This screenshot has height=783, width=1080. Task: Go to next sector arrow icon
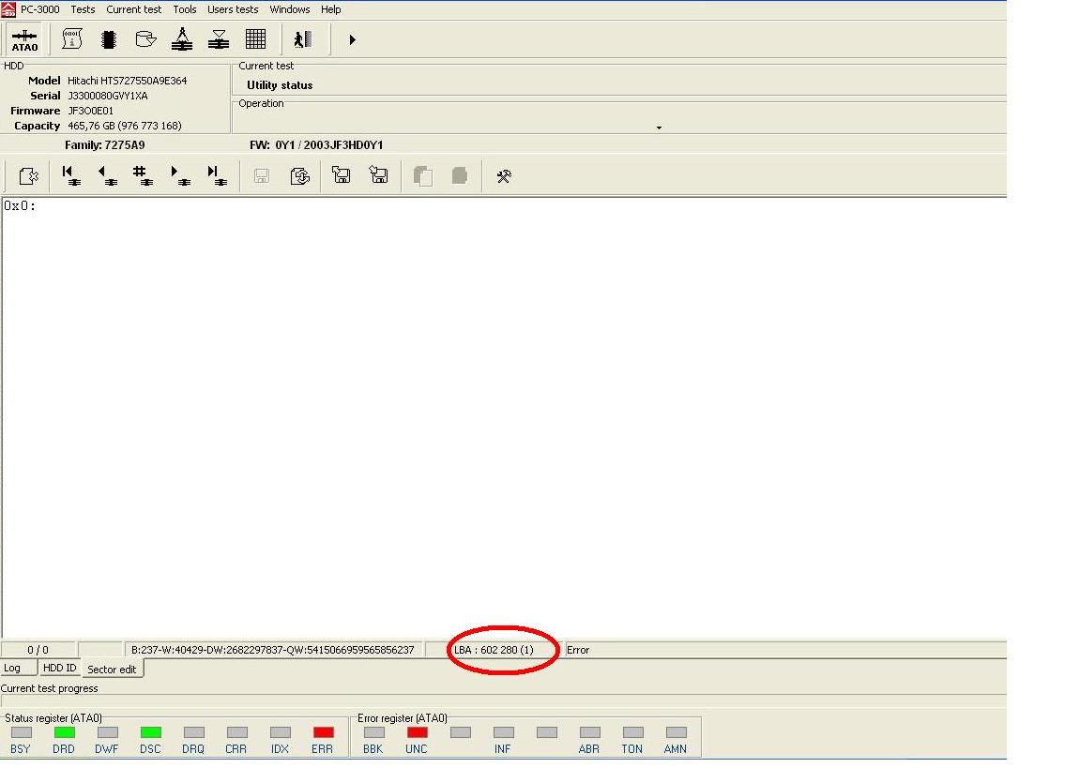click(180, 175)
